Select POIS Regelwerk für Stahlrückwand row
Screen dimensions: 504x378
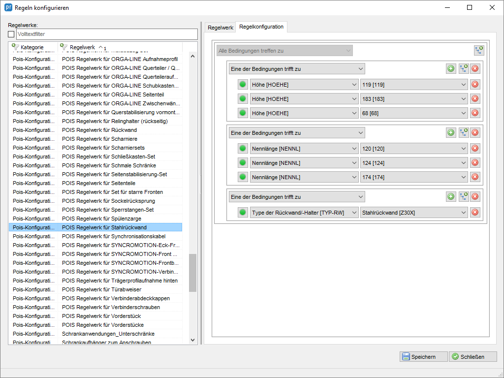click(95, 227)
